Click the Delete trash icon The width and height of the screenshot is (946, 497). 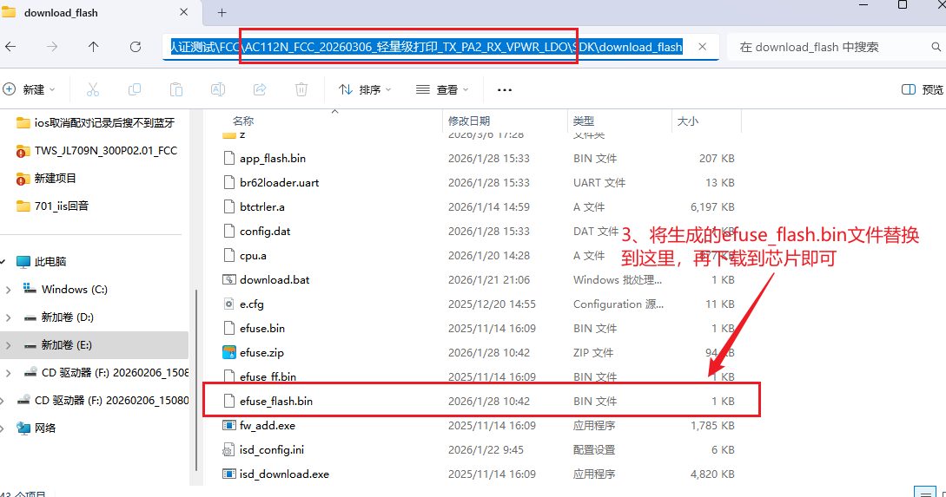301,89
